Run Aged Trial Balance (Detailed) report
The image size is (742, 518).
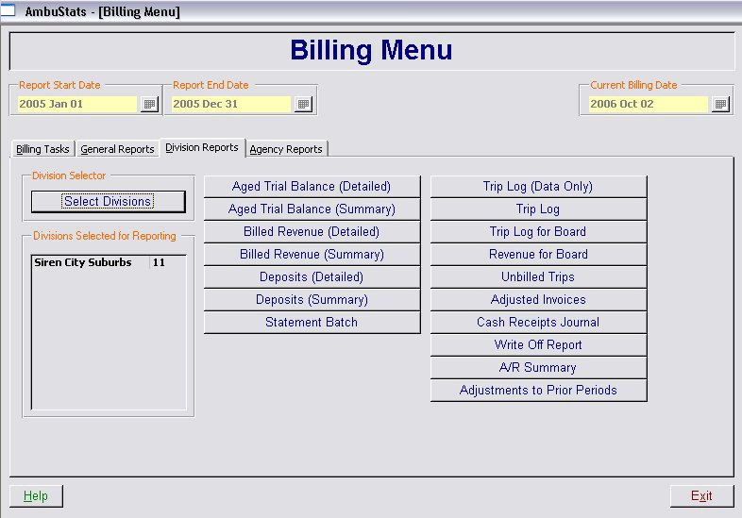coord(312,187)
